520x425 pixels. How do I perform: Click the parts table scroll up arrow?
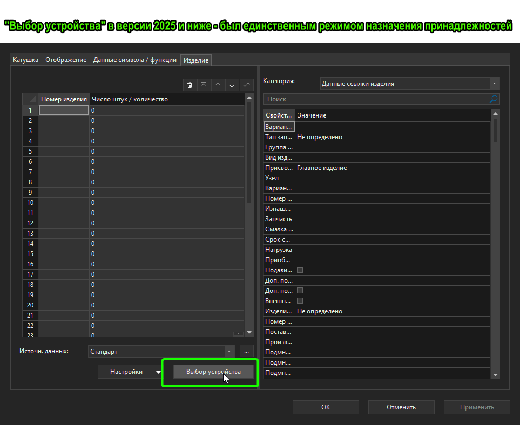tap(249, 98)
